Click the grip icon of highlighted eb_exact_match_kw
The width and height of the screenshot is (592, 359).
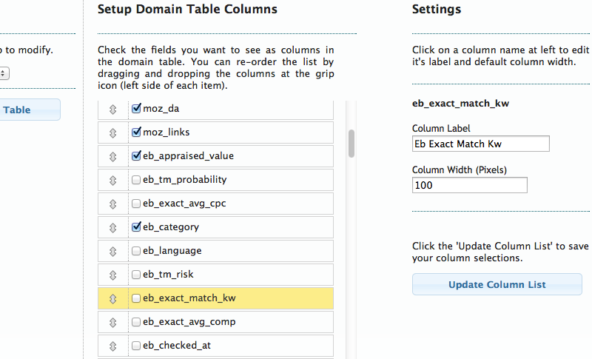(x=113, y=299)
